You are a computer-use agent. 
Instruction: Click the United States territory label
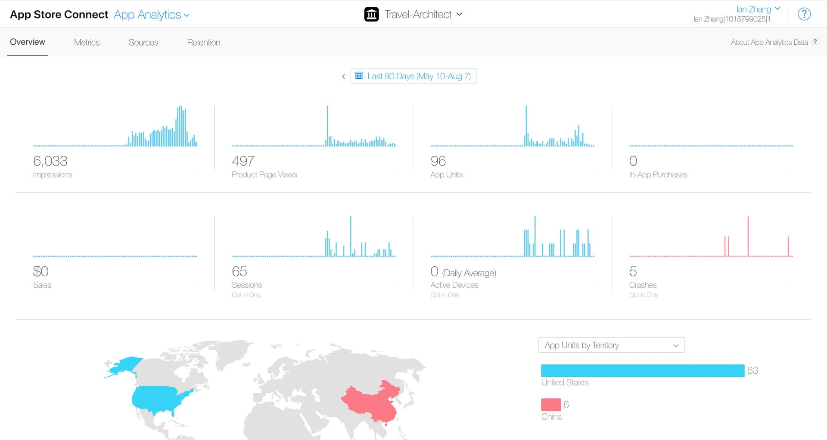(x=565, y=382)
